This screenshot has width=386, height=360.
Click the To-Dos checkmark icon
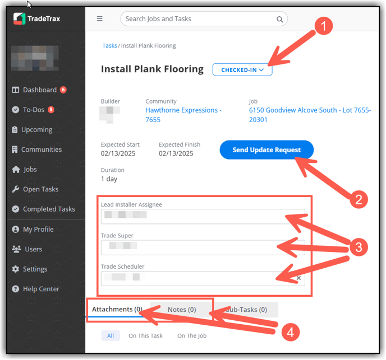pyautogui.click(x=16, y=110)
